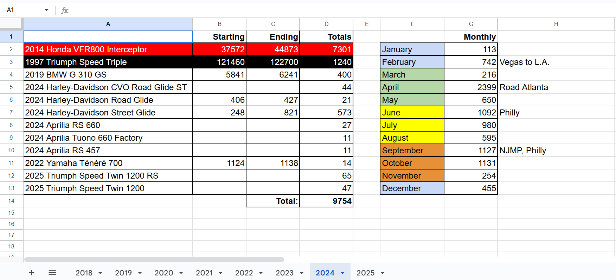Select the Vegas to L.A. note cell
This screenshot has width=616, height=280.
coord(556,62)
